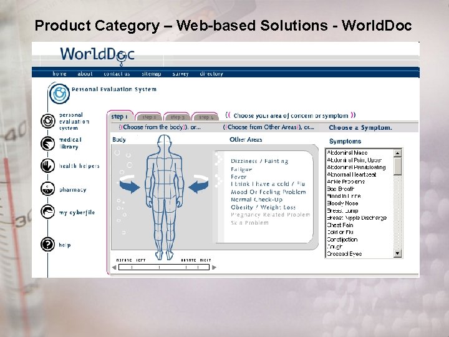449x337 pixels.
Task: Select Chest Pain symptom
Action: coord(340,225)
